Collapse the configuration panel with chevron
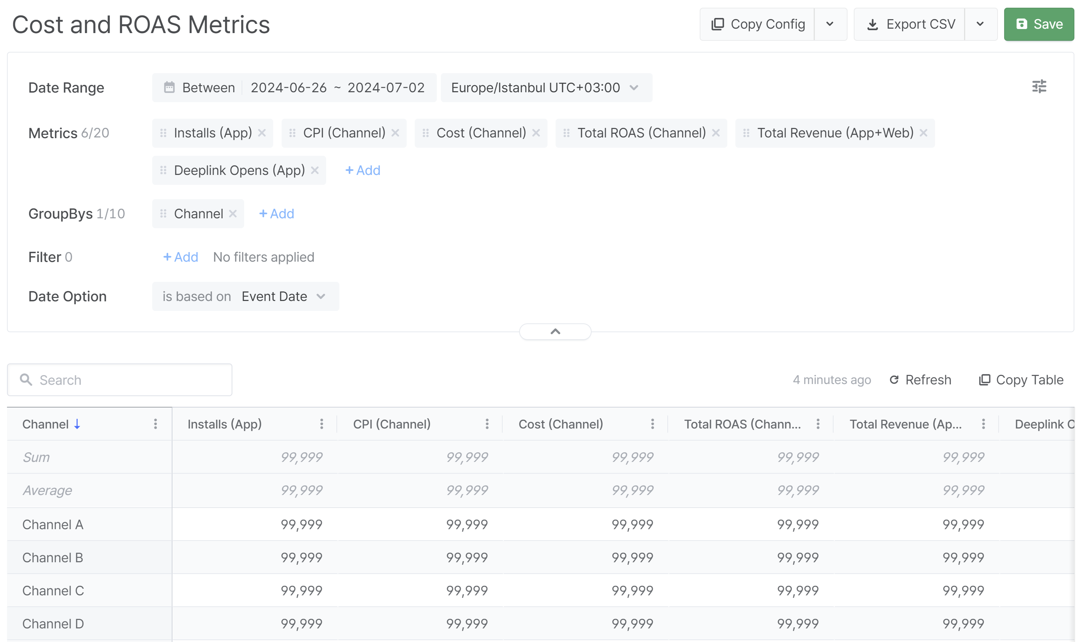The height and width of the screenshot is (642, 1081). (555, 332)
